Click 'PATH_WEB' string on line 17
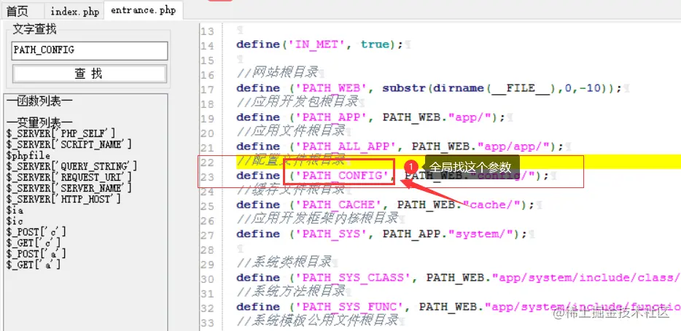 (x=331, y=88)
